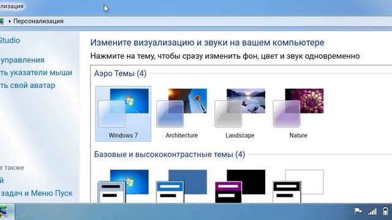Image resolution: width=392 pixels, height=220 pixels.
Task: Click the Персонализация breadcrumb
Action: pos(38,21)
